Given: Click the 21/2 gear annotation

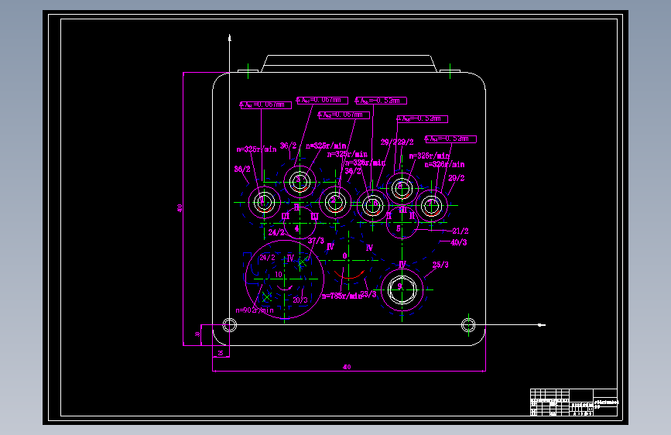Looking at the screenshot, I should click(x=460, y=231).
